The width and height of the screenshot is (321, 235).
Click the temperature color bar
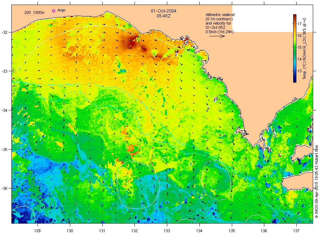pyautogui.click(x=295, y=48)
